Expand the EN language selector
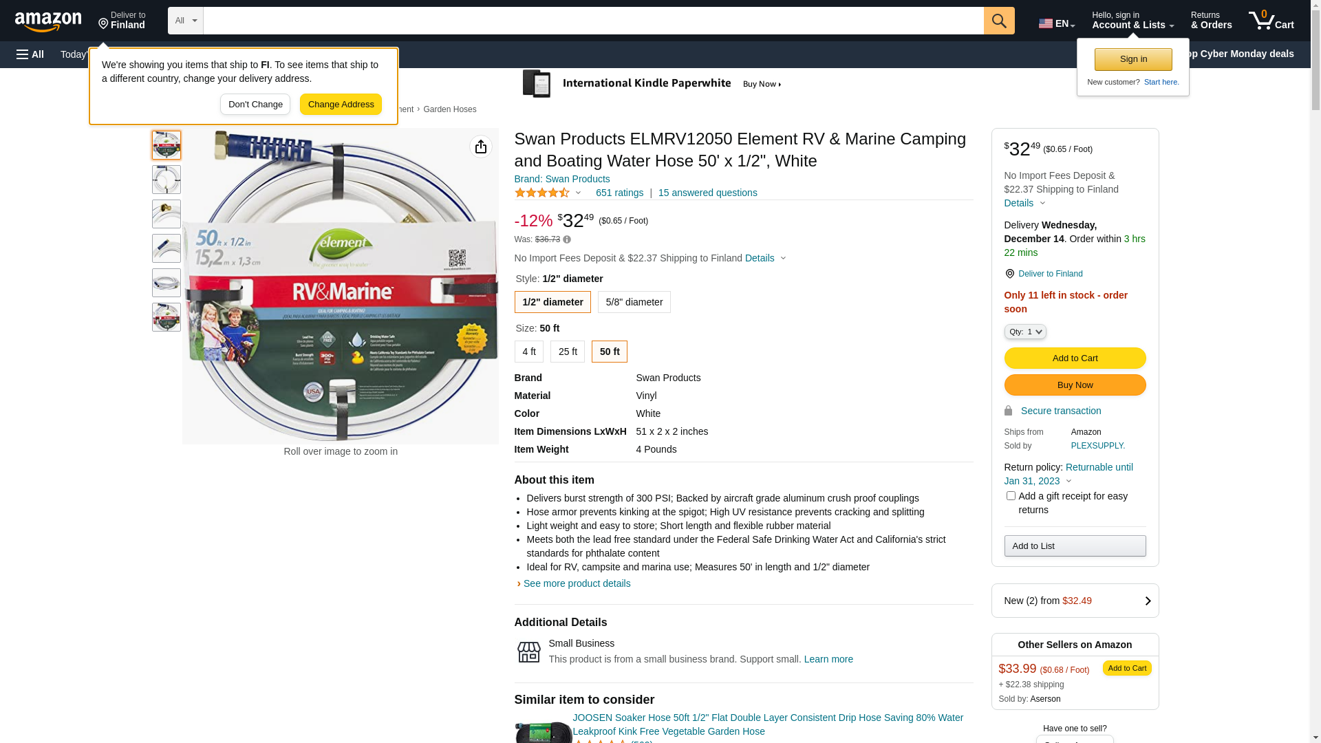 pos(1056,23)
